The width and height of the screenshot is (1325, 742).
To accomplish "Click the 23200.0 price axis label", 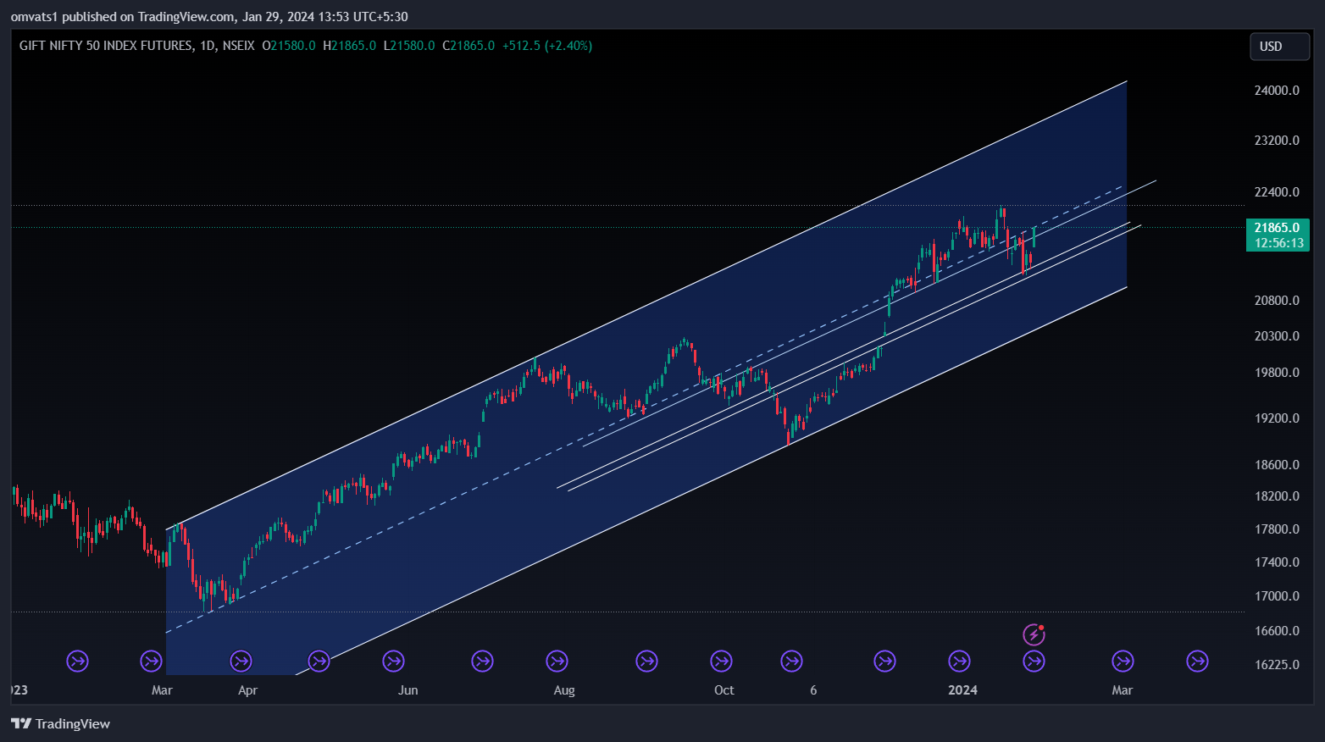I will tap(1277, 141).
